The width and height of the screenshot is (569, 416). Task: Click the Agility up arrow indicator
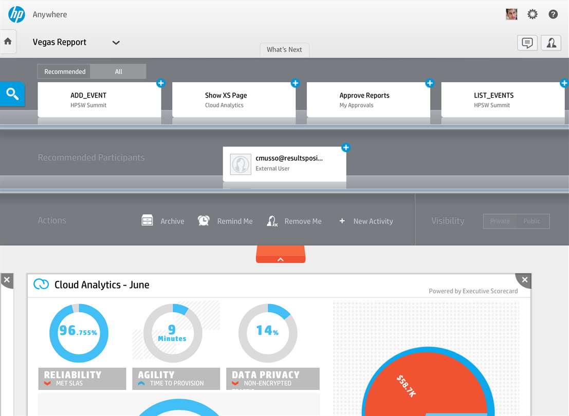[141, 383]
